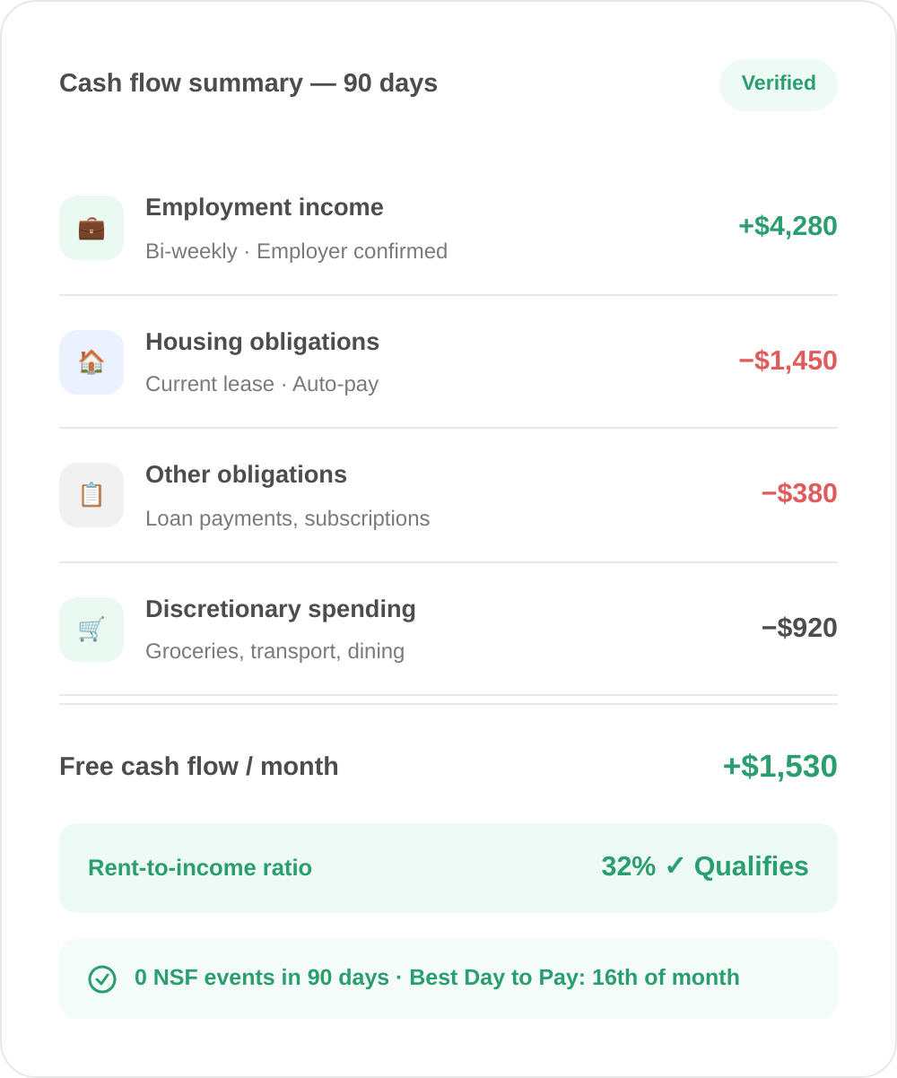Click the Cash flow summary — 90 days heading
Screen dimensions: 897x1078
click(248, 83)
